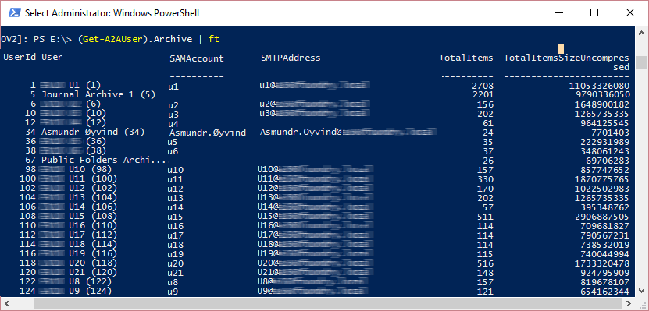Open the PowerShell icon system menu
Viewport: 649px width, 311px height.
(x=15, y=12)
